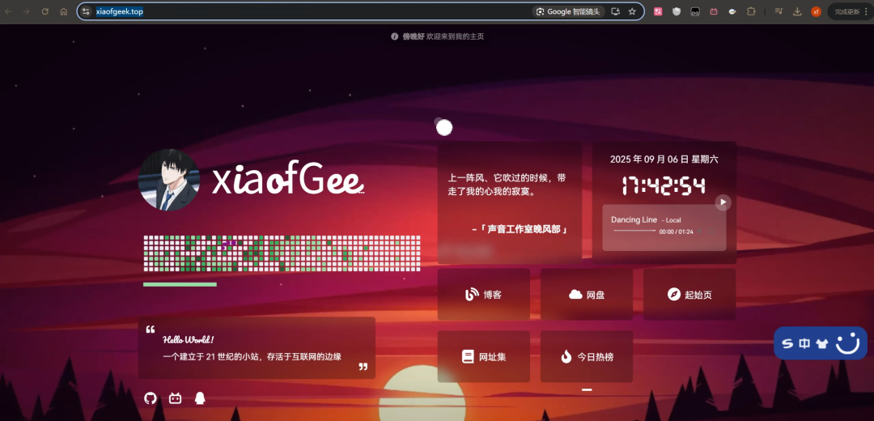This screenshot has width=874, height=421.
Task: Click the Dancing Line song title
Action: (634, 219)
